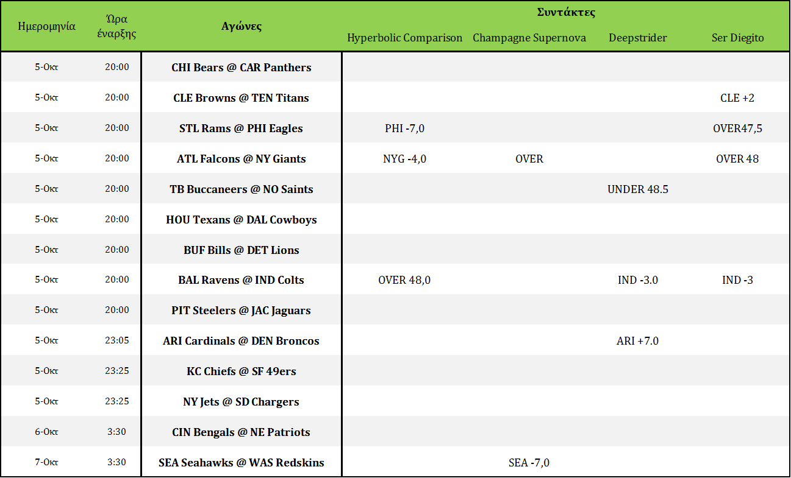
Task: Select 'BUF Bills @ DET Lions' match
Action: (x=242, y=250)
